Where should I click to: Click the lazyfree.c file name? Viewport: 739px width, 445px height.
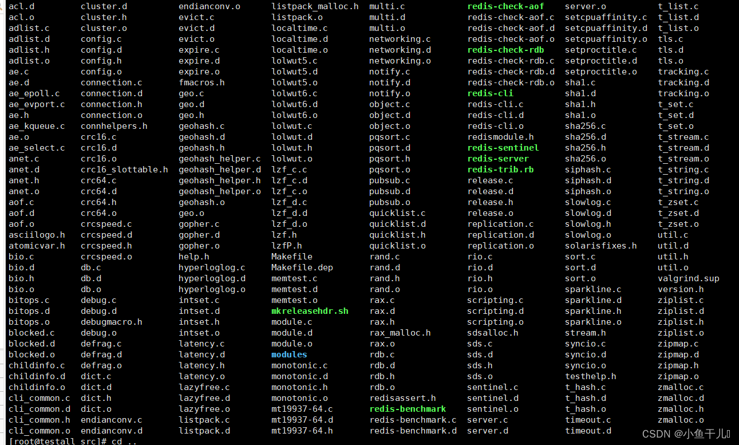click(204, 387)
